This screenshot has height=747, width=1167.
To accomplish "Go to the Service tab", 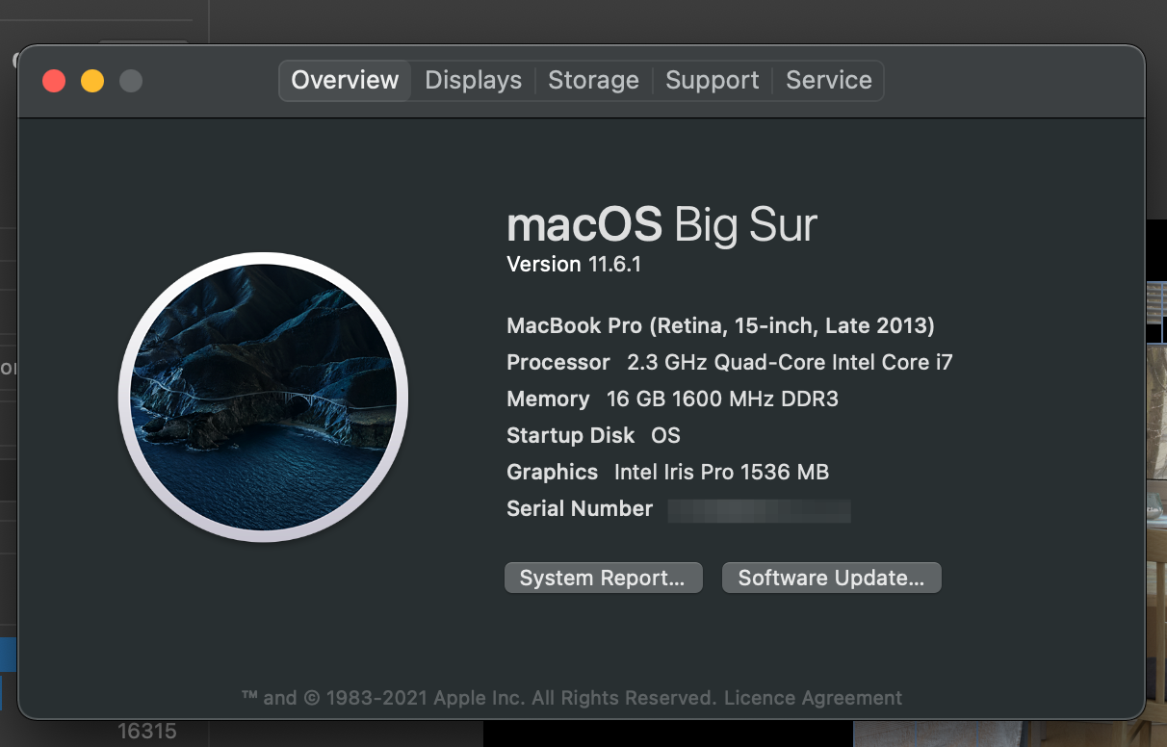I will click(x=828, y=81).
